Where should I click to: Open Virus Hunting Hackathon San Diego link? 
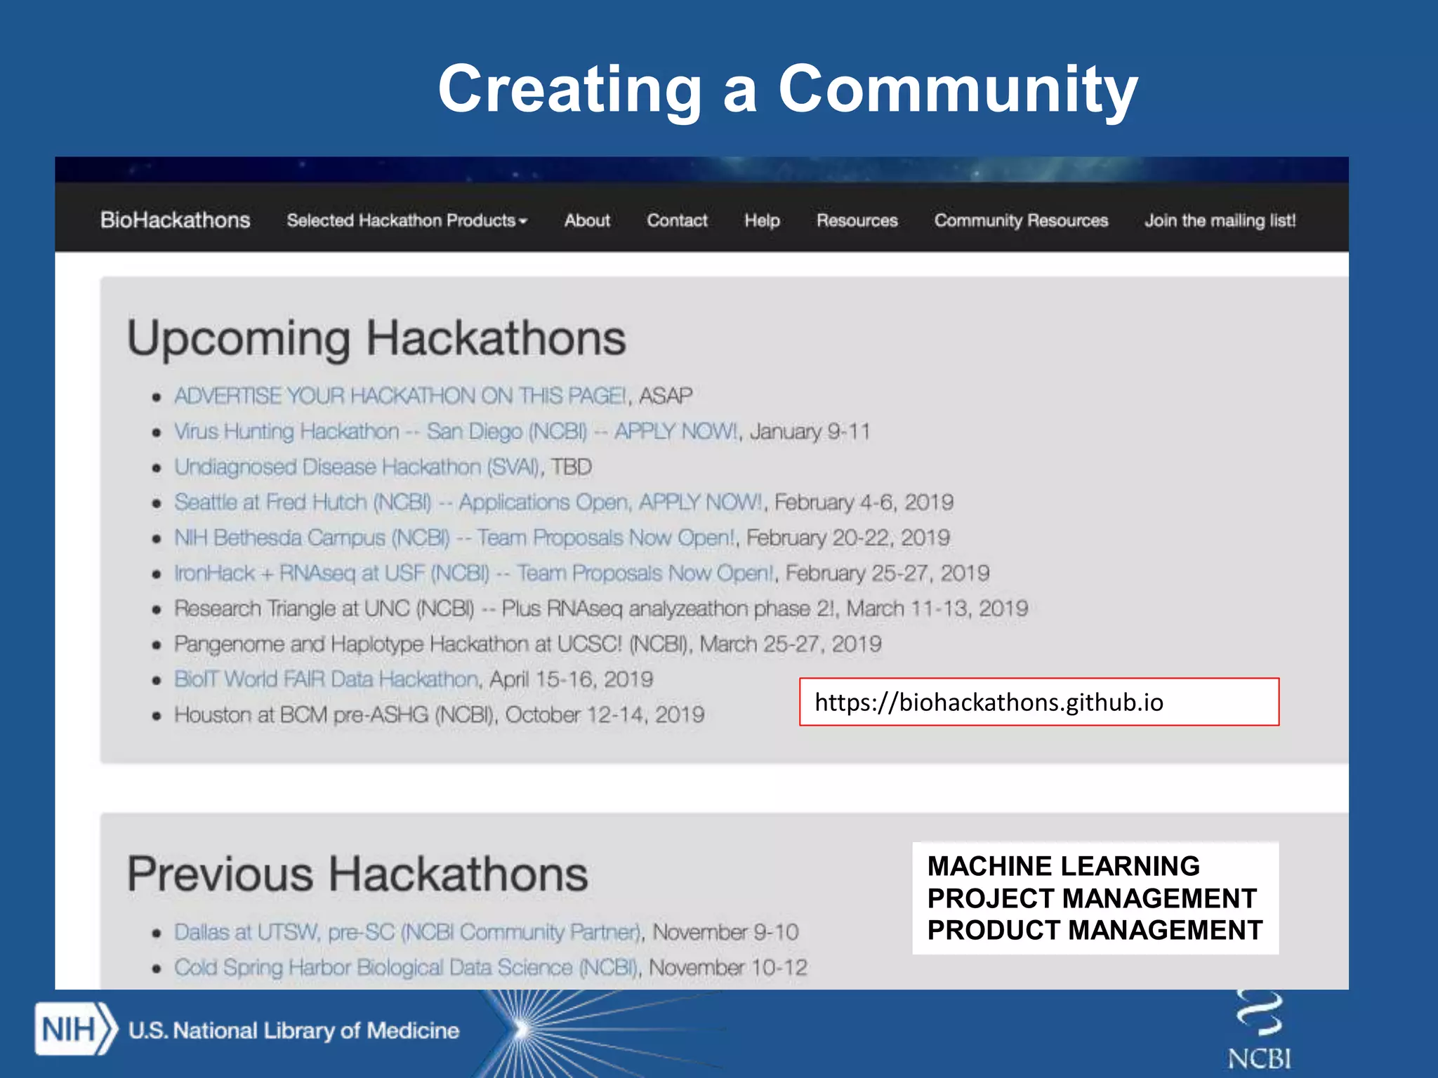tap(456, 431)
